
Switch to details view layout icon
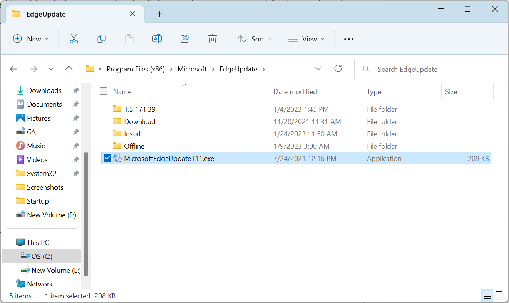click(x=487, y=295)
